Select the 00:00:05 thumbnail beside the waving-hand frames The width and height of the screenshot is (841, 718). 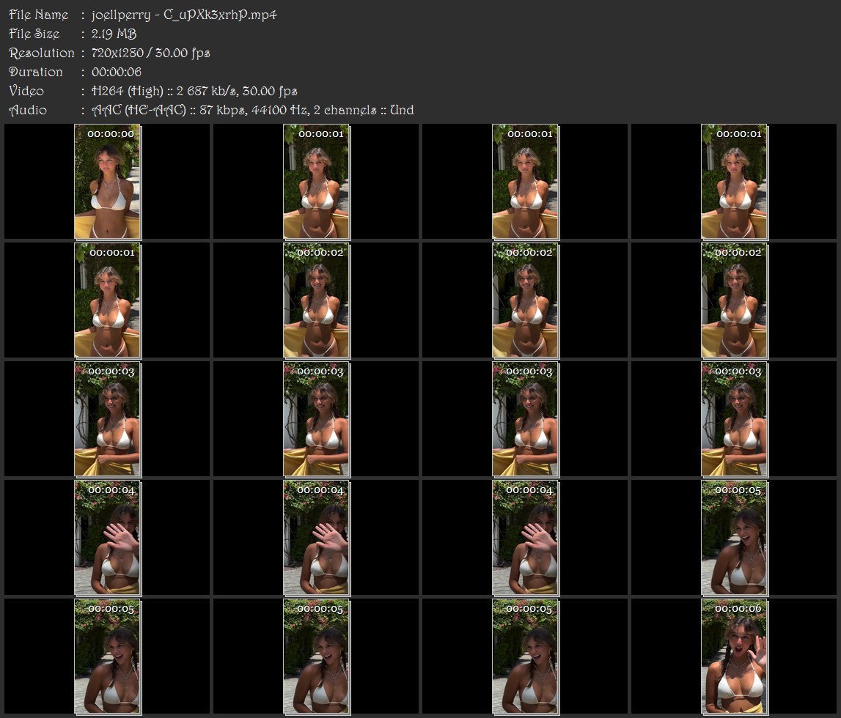click(x=734, y=538)
